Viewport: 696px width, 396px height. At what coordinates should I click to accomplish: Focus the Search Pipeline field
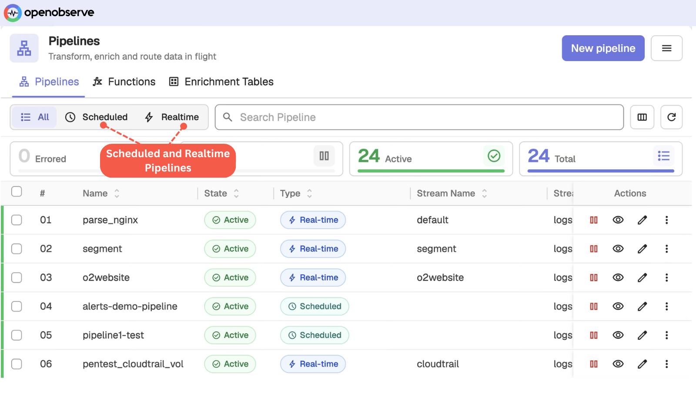[419, 117]
